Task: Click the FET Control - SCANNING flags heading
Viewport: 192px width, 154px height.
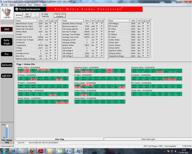Action: click(141, 83)
